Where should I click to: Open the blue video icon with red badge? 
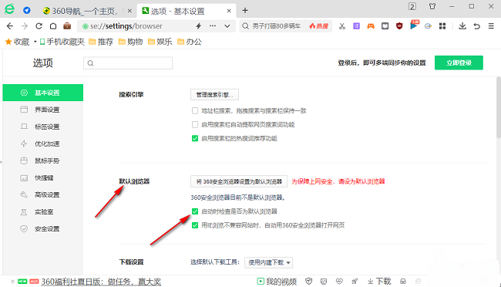(414, 25)
